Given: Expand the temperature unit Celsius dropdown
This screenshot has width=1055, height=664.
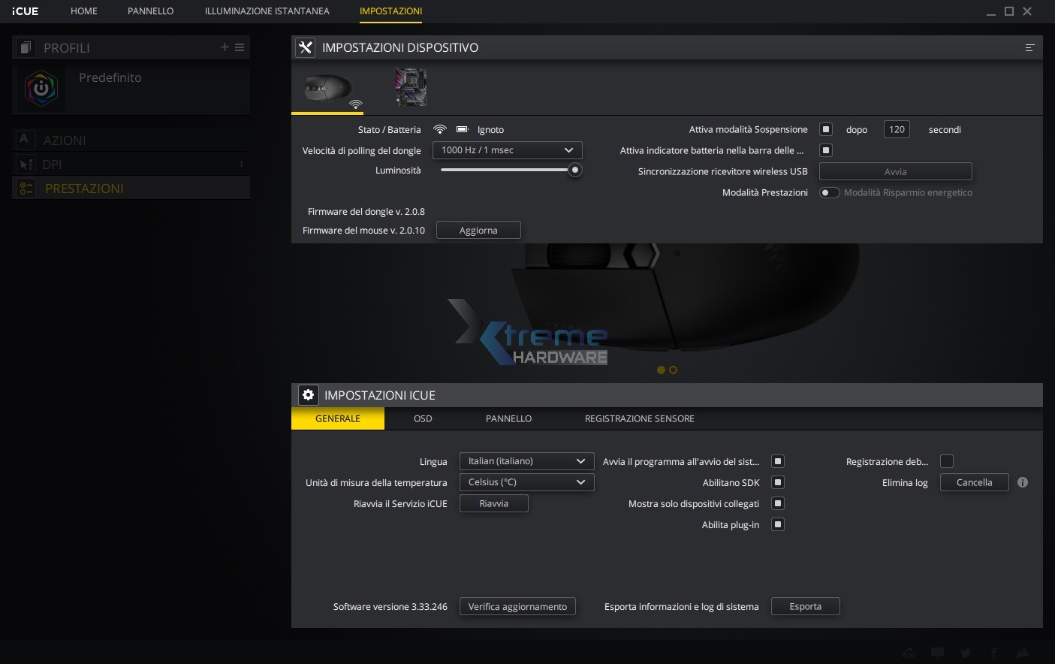Looking at the screenshot, I should point(526,482).
